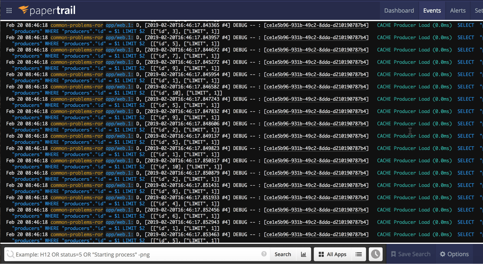Show the event velocity graph icon

pyautogui.click(x=304, y=254)
